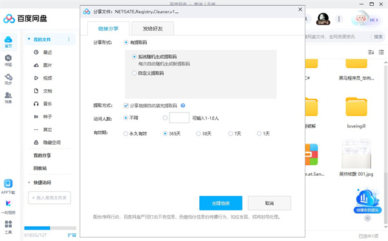This screenshot has width=388, height=241.
Task: Open the 消息 messages sidebar icon
Action: coord(8,98)
